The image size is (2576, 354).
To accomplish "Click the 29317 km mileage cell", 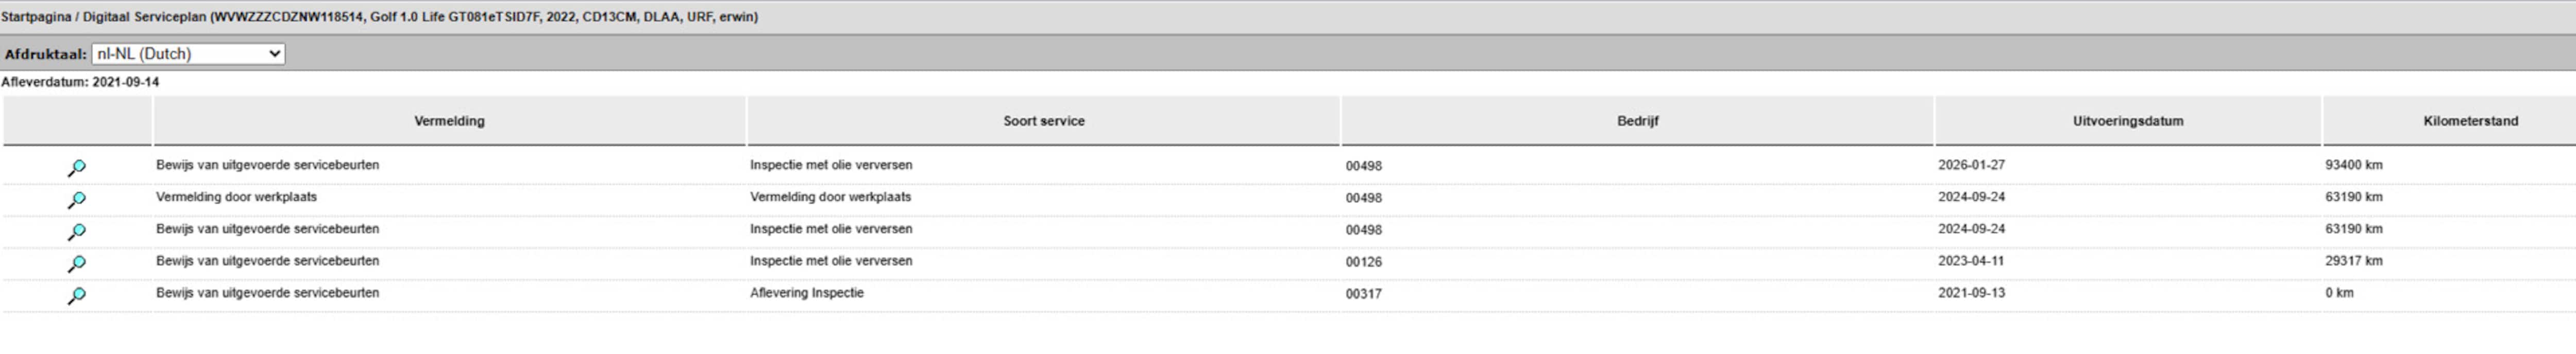I will pyautogui.click(x=2354, y=261).
